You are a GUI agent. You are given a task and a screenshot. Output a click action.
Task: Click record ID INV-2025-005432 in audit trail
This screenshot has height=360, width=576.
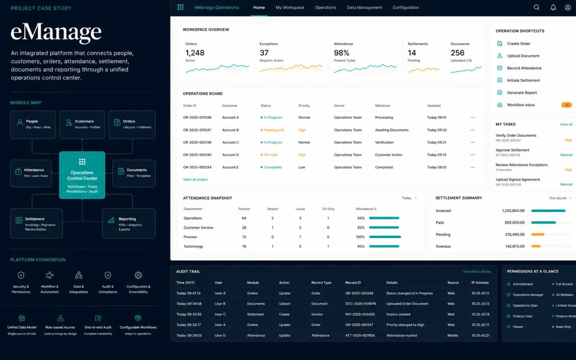360,314
